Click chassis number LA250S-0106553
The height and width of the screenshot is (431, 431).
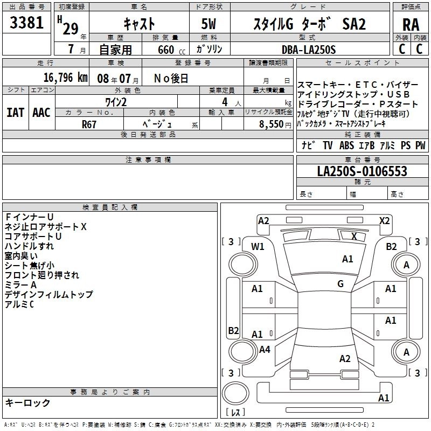click(362, 171)
